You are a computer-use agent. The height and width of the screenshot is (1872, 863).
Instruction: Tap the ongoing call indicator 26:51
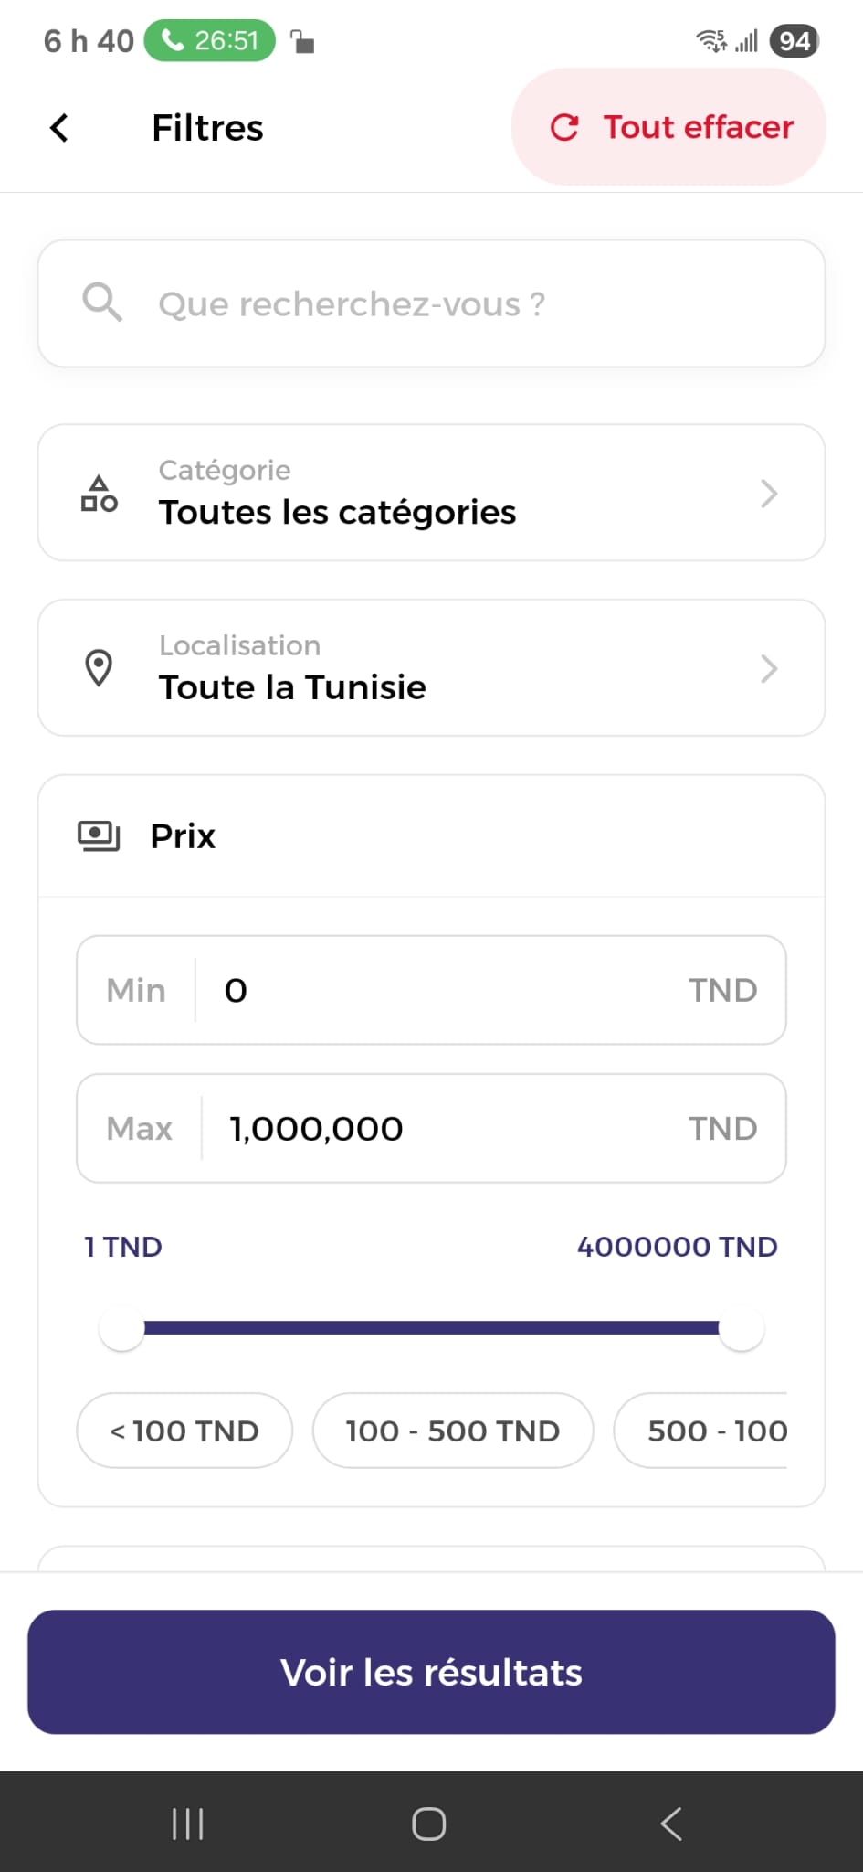click(x=210, y=41)
